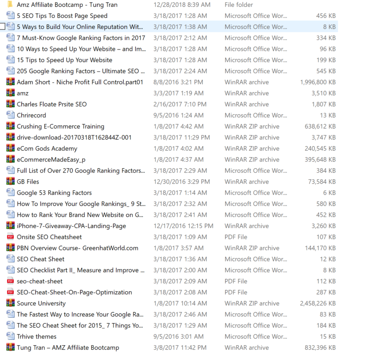
Task: Click the Word icon for 205 Google Ranking Factors
Action: pos(10,71)
